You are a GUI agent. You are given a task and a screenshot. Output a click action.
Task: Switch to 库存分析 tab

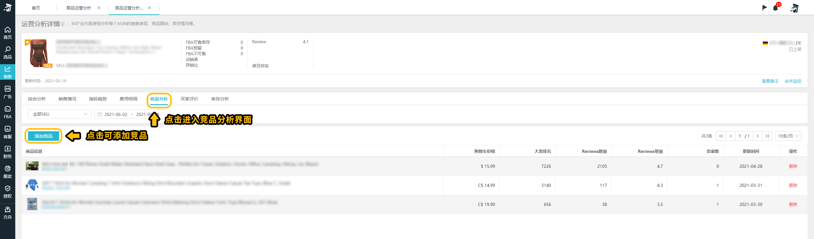(x=220, y=99)
